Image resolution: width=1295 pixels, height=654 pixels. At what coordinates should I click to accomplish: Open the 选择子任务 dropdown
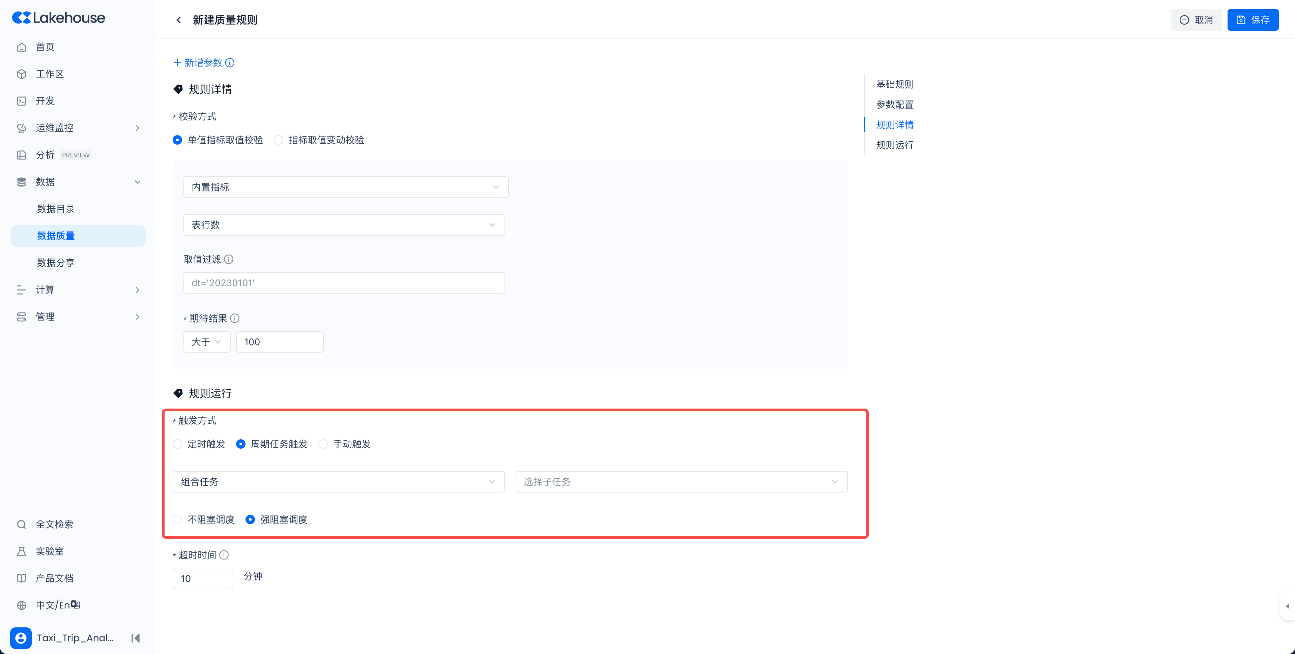coord(681,482)
